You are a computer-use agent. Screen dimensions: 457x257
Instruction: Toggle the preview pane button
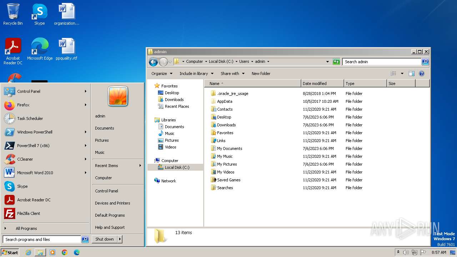412,74
